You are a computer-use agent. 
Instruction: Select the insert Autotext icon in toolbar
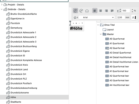75,11
